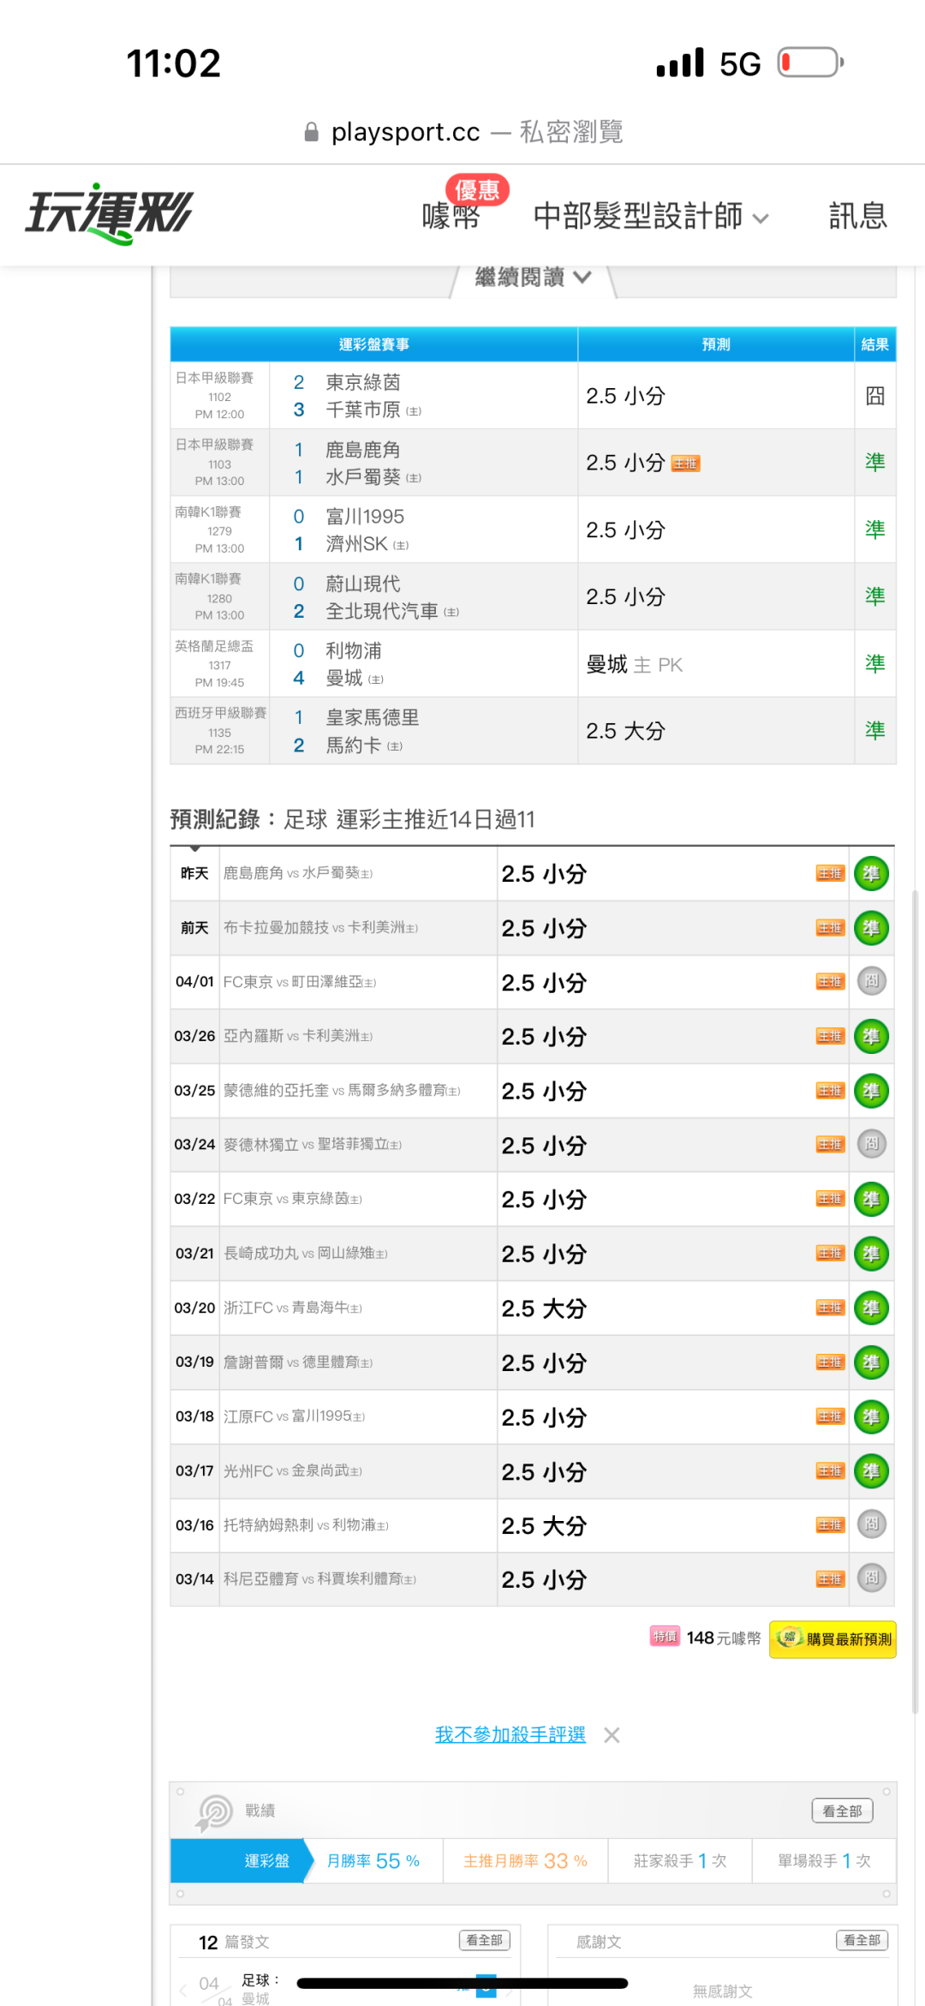Click the green 準 icon for 昨天 row

point(871,874)
